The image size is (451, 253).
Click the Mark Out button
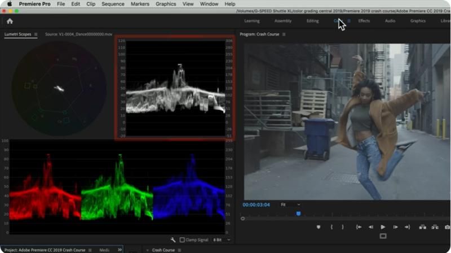click(343, 227)
